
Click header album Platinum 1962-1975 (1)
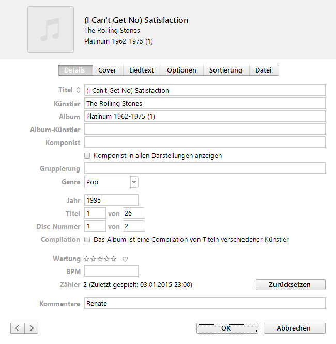tap(119, 41)
